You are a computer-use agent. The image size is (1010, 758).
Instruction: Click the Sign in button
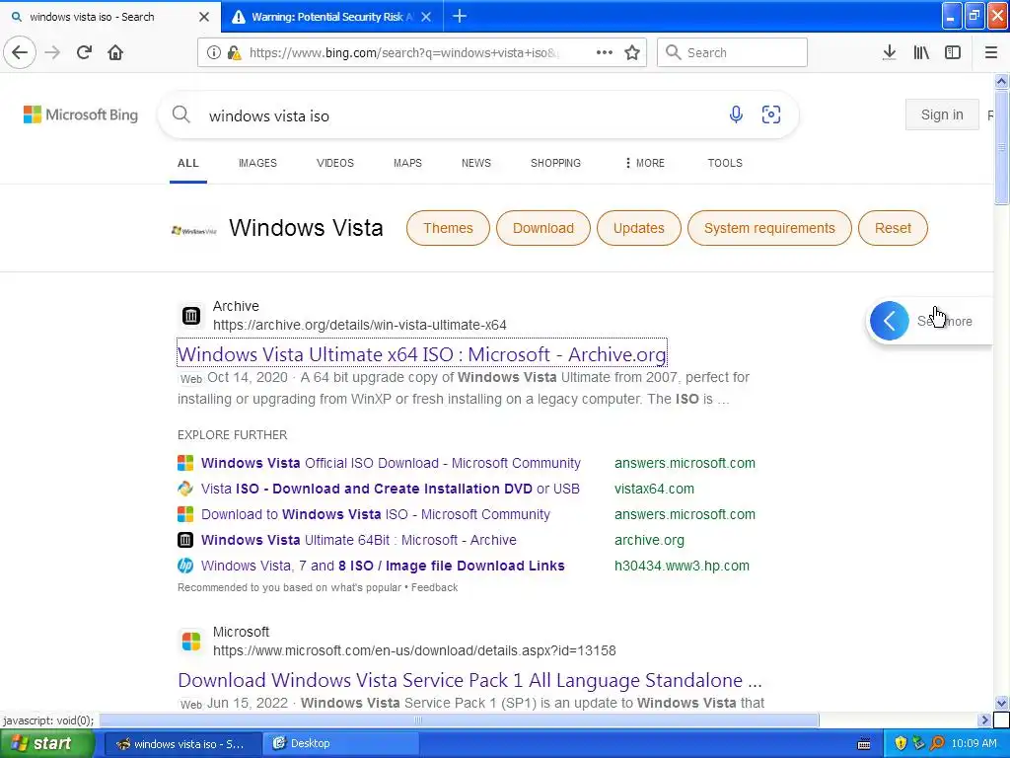click(942, 114)
